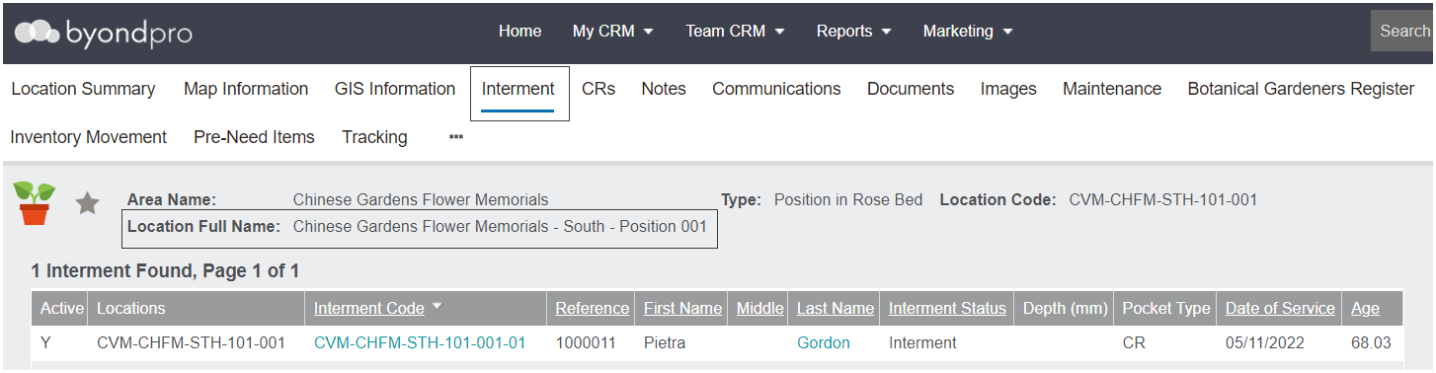
Task: Click the Search input field
Action: pyautogui.click(x=1403, y=32)
